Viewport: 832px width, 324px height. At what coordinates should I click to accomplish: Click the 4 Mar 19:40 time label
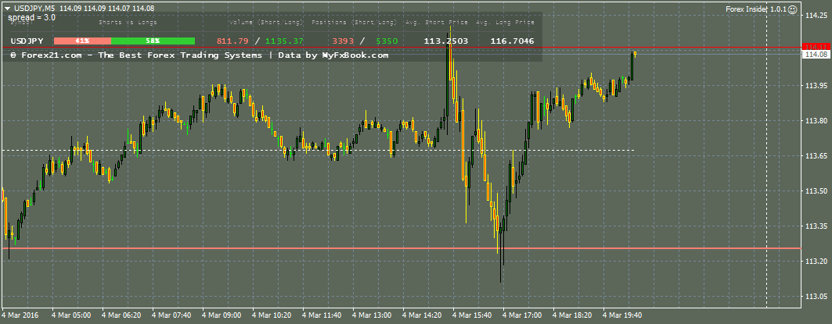[x=623, y=315]
